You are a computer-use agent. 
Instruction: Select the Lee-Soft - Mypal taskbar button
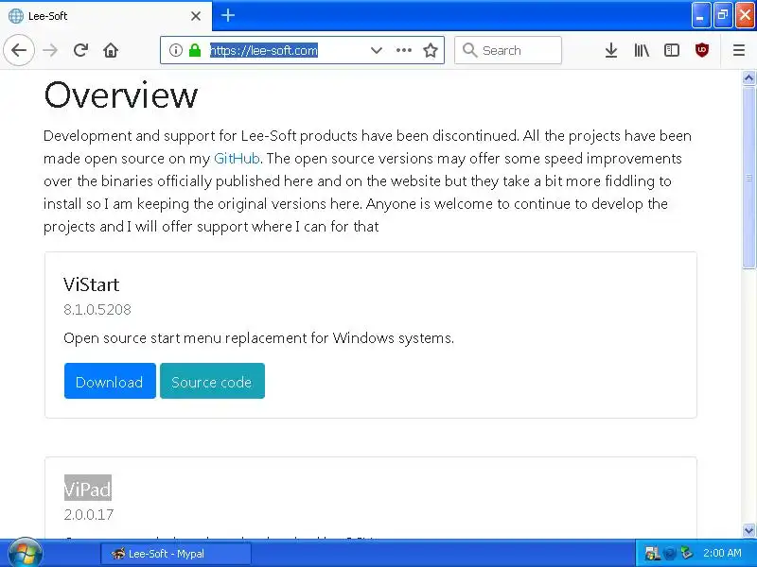176,554
